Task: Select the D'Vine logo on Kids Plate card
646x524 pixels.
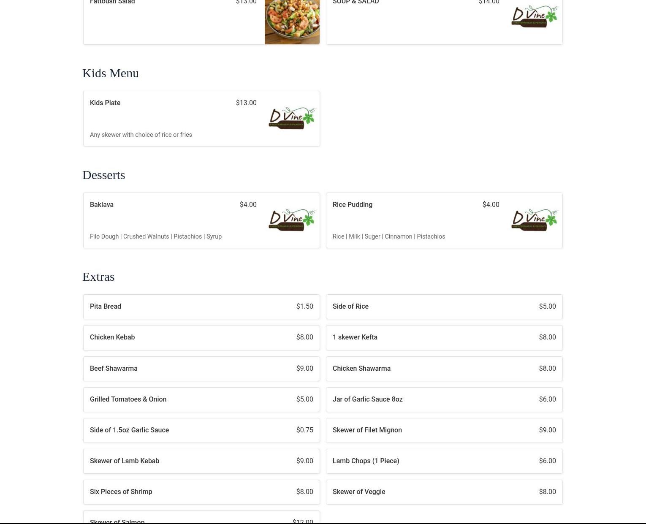Action: [x=292, y=118]
